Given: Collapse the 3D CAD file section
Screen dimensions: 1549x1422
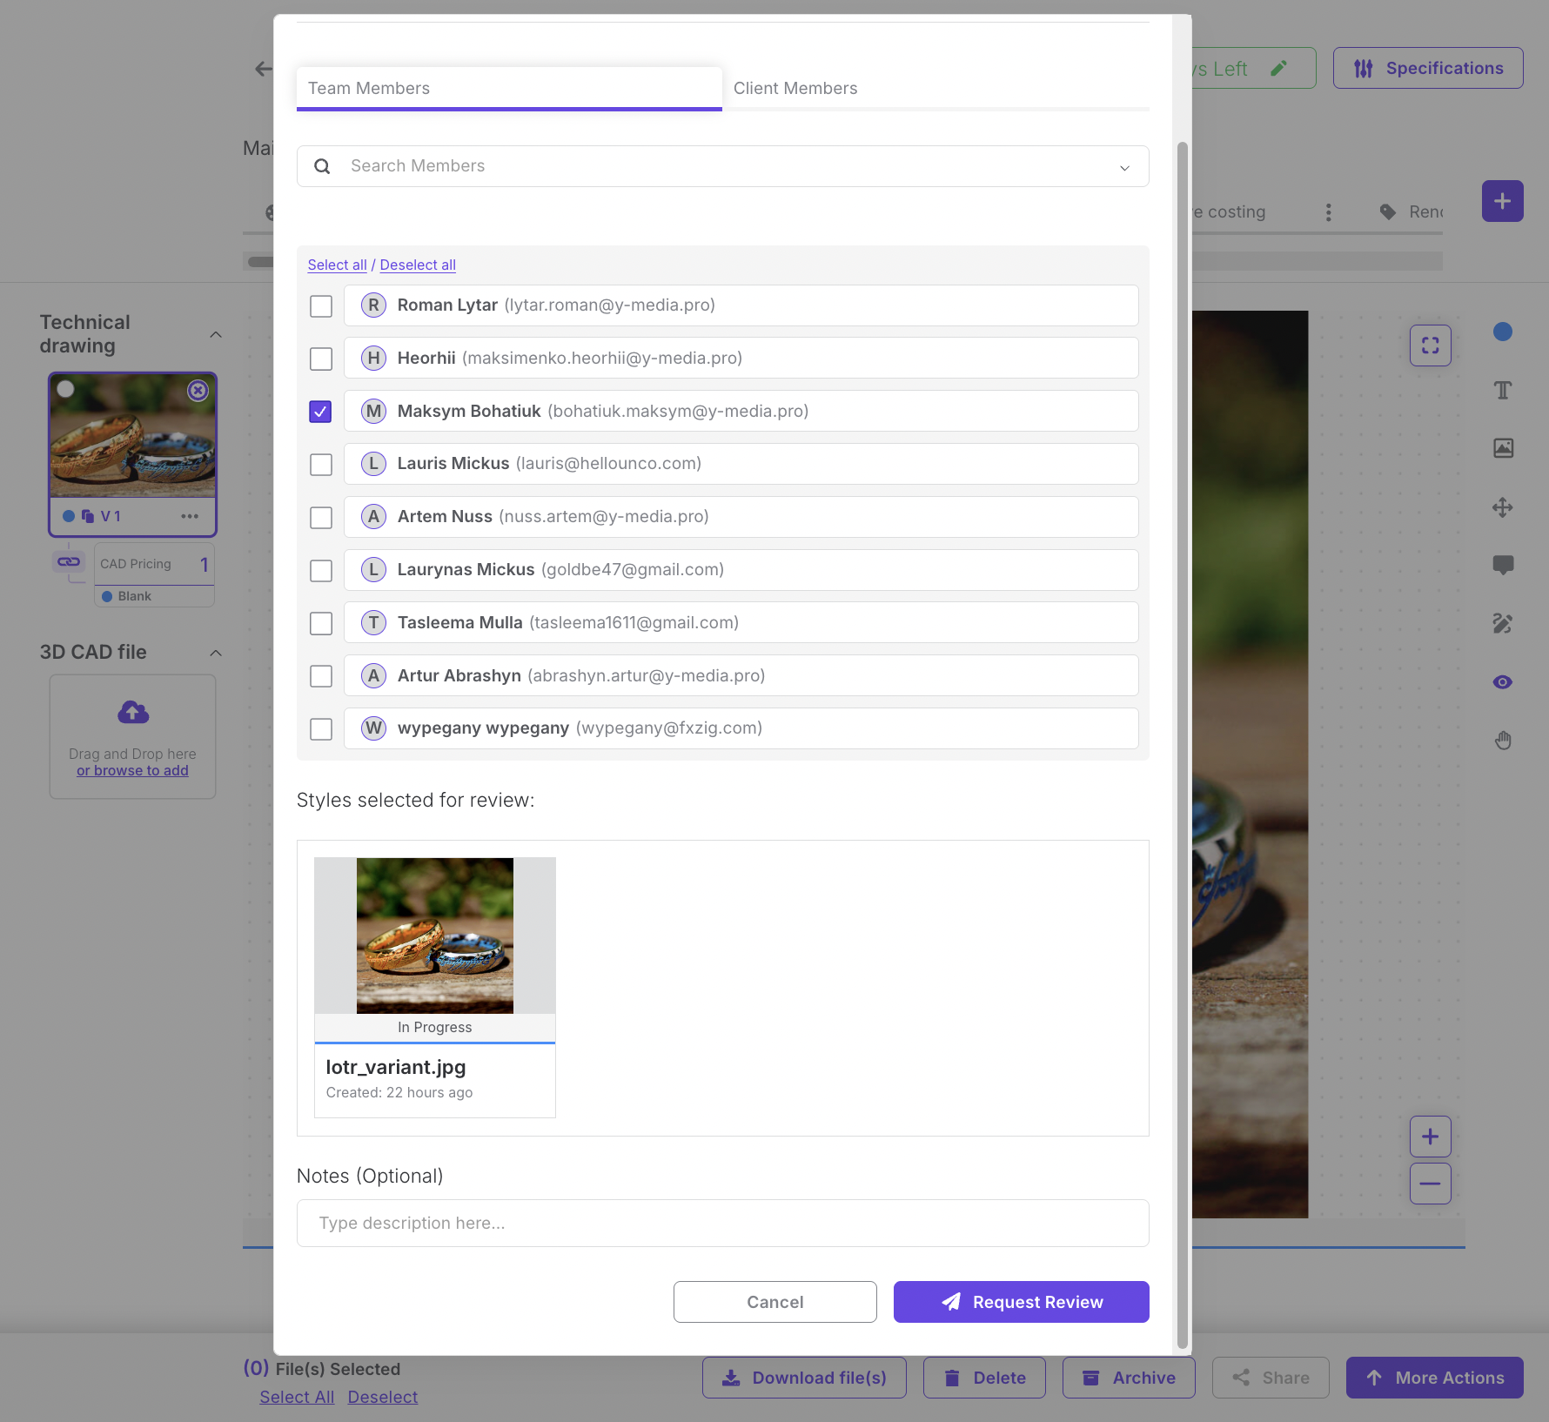Looking at the screenshot, I should 216,653.
